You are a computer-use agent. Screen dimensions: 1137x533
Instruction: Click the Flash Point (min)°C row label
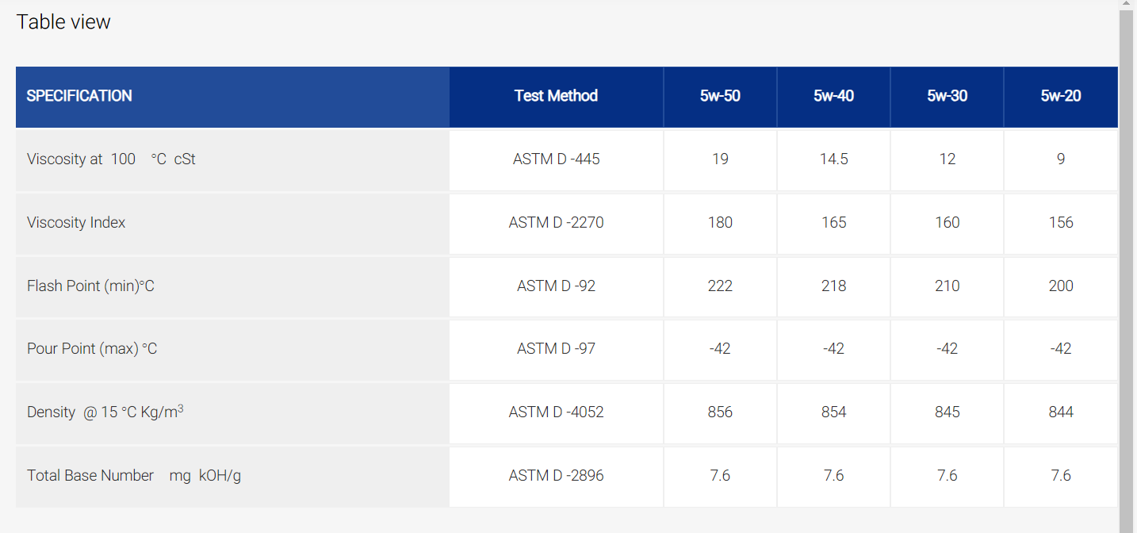click(x=90, y=286)
